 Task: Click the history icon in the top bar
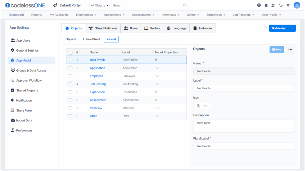tap(281, 5)
